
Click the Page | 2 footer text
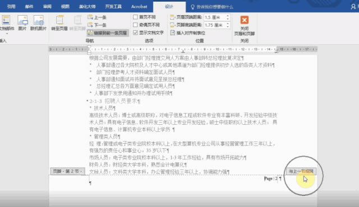pos(271,178)
